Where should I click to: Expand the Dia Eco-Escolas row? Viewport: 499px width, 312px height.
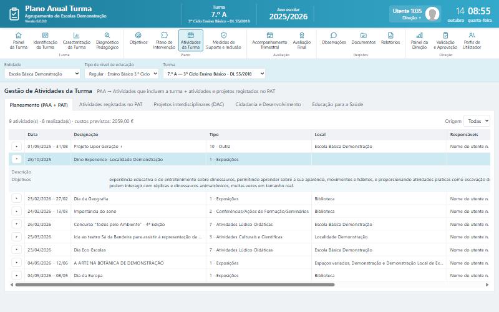click(x=17, y=250)
